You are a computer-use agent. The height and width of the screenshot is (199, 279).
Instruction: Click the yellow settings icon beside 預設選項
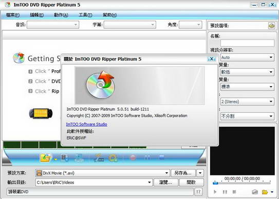pyautogui.click(x=271, y=26)
